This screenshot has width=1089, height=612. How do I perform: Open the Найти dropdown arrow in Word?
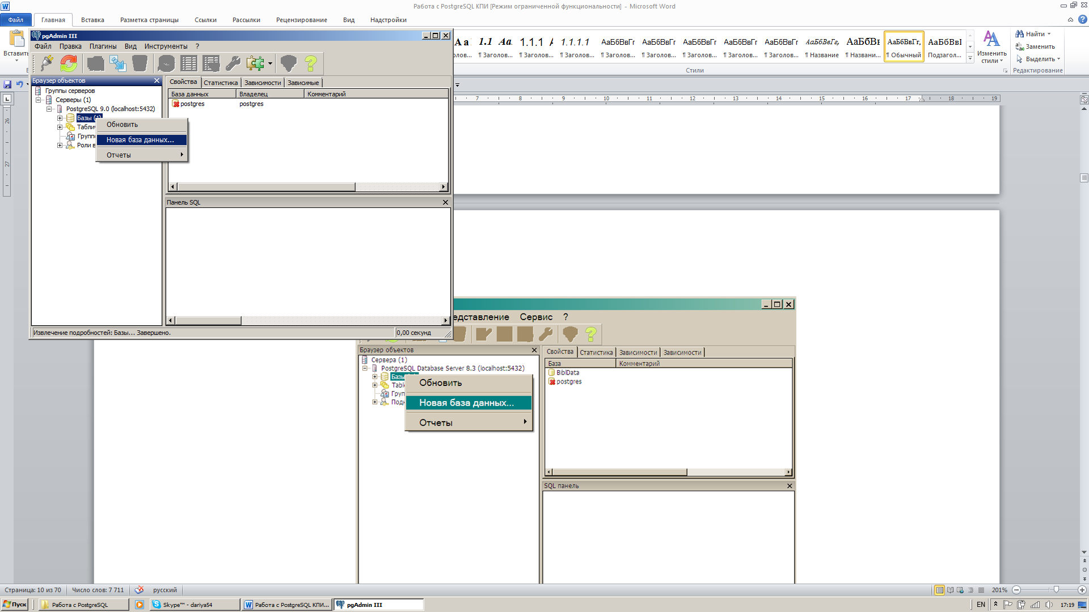click(1049, 34)
